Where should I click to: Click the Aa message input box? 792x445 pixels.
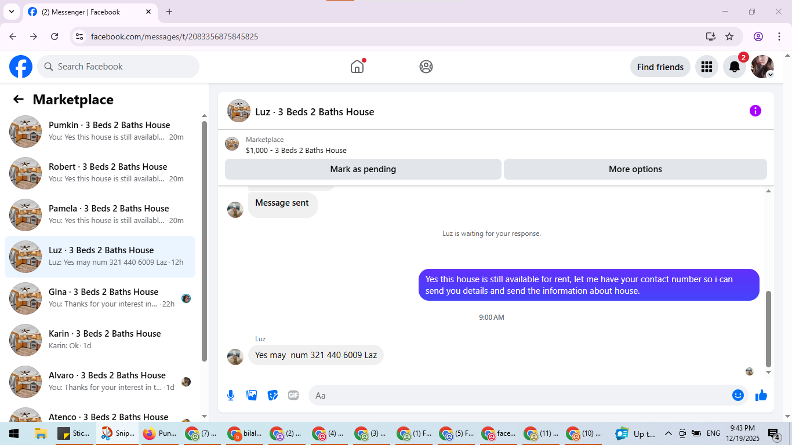(x=528, y=395)
